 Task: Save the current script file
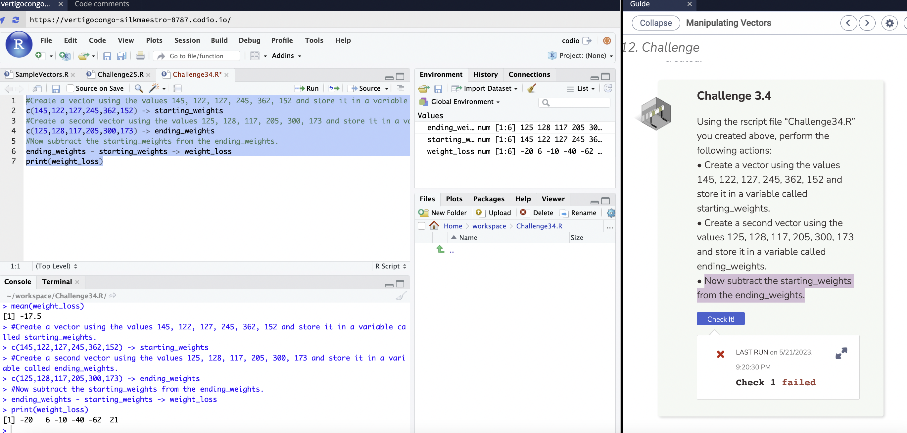[x=56, y=89]
